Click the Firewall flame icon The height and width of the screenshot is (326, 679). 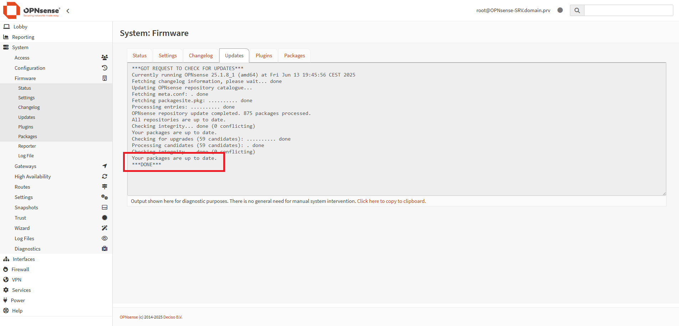tap(5, 269)
